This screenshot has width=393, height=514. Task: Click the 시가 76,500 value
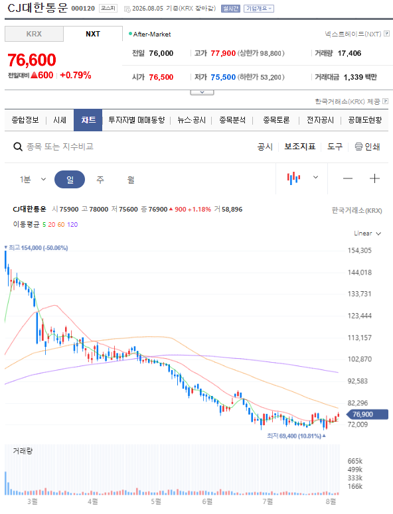tap(161, 77)
